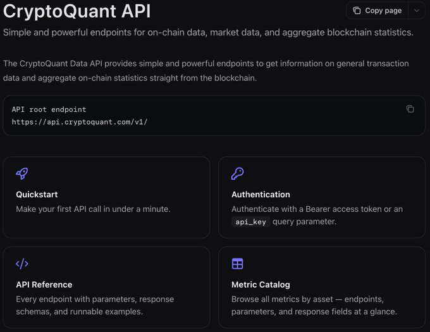Click 'Authenticate with a Bearer access token' text
The width and height of the screenshot is (430, 332).
tap(317, 215)
